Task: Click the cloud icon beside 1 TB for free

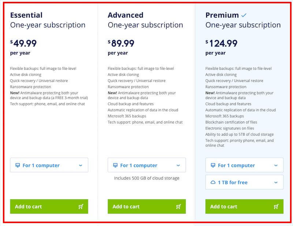Action: click(x=213, y=182)
